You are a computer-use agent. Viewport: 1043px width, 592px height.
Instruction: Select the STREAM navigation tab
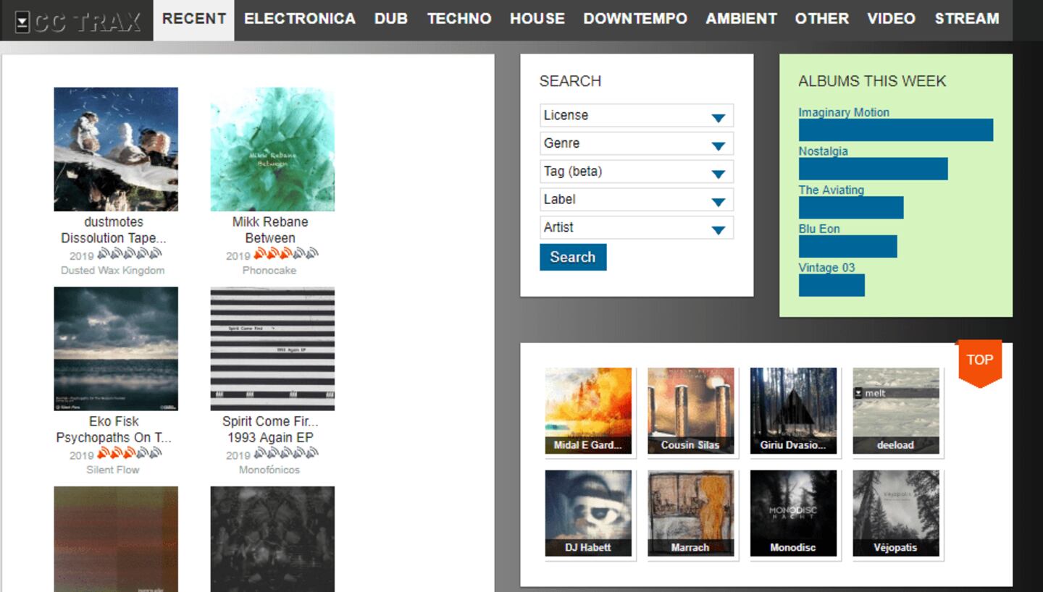966,19
